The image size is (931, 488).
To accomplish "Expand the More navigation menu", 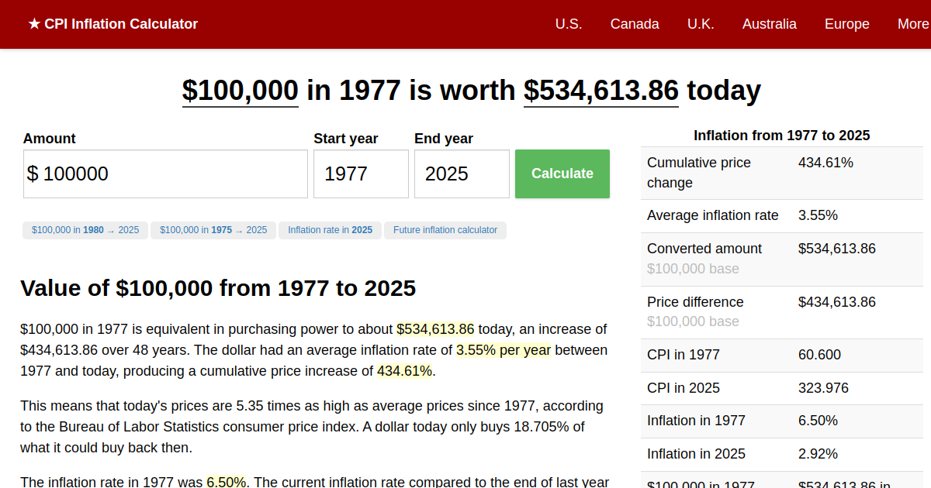I will [914, 24].
